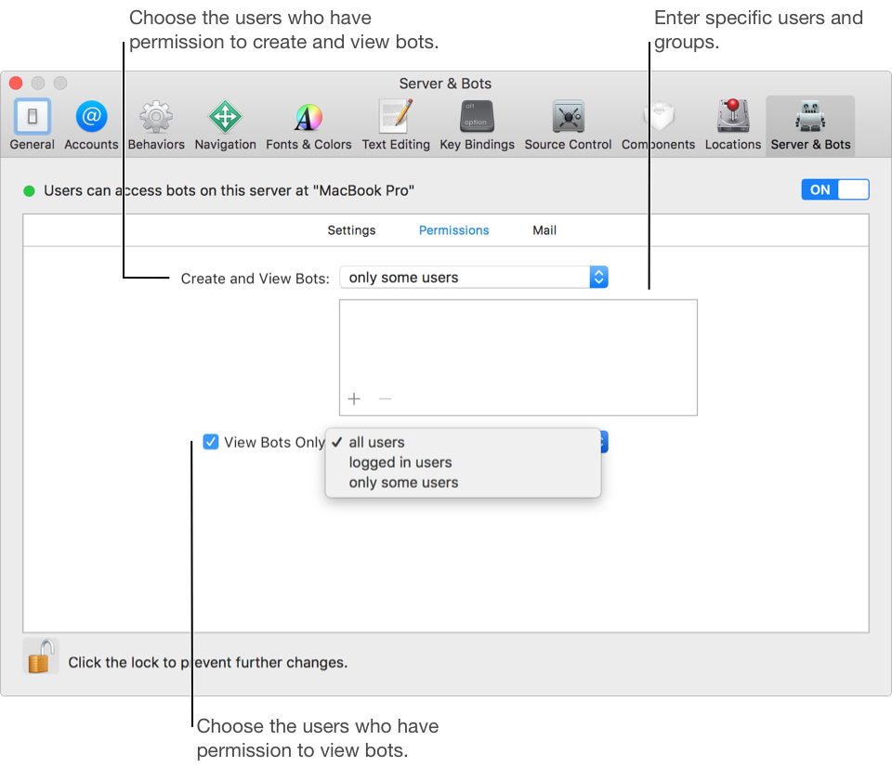Uncheck the View Bots Only checkbox
Image resolution: width=892 pixels, height=767 pixels.
coord(211,441)
